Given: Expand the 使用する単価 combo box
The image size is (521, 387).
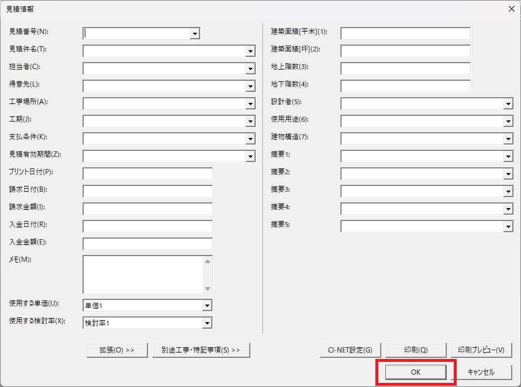Looking at the screenshot, I should (x=208, y=305).
